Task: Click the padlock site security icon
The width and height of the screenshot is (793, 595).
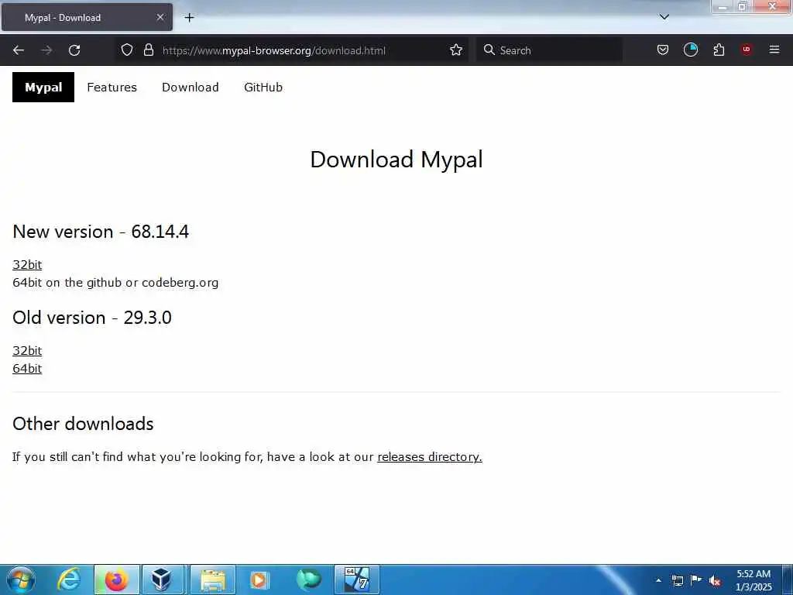Action: [148, 50]
